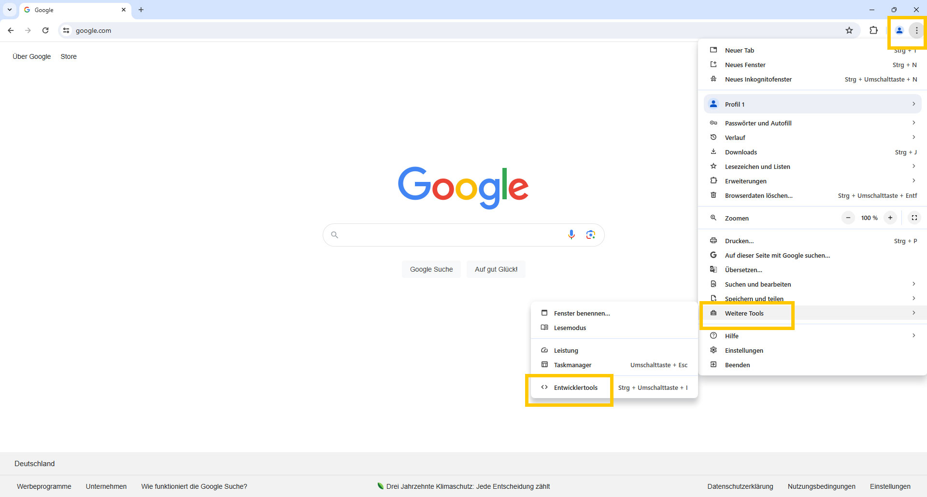Open Taskmanager from the submenu
Viewport: 927px width, 497px height.
(x=572, y=365)
